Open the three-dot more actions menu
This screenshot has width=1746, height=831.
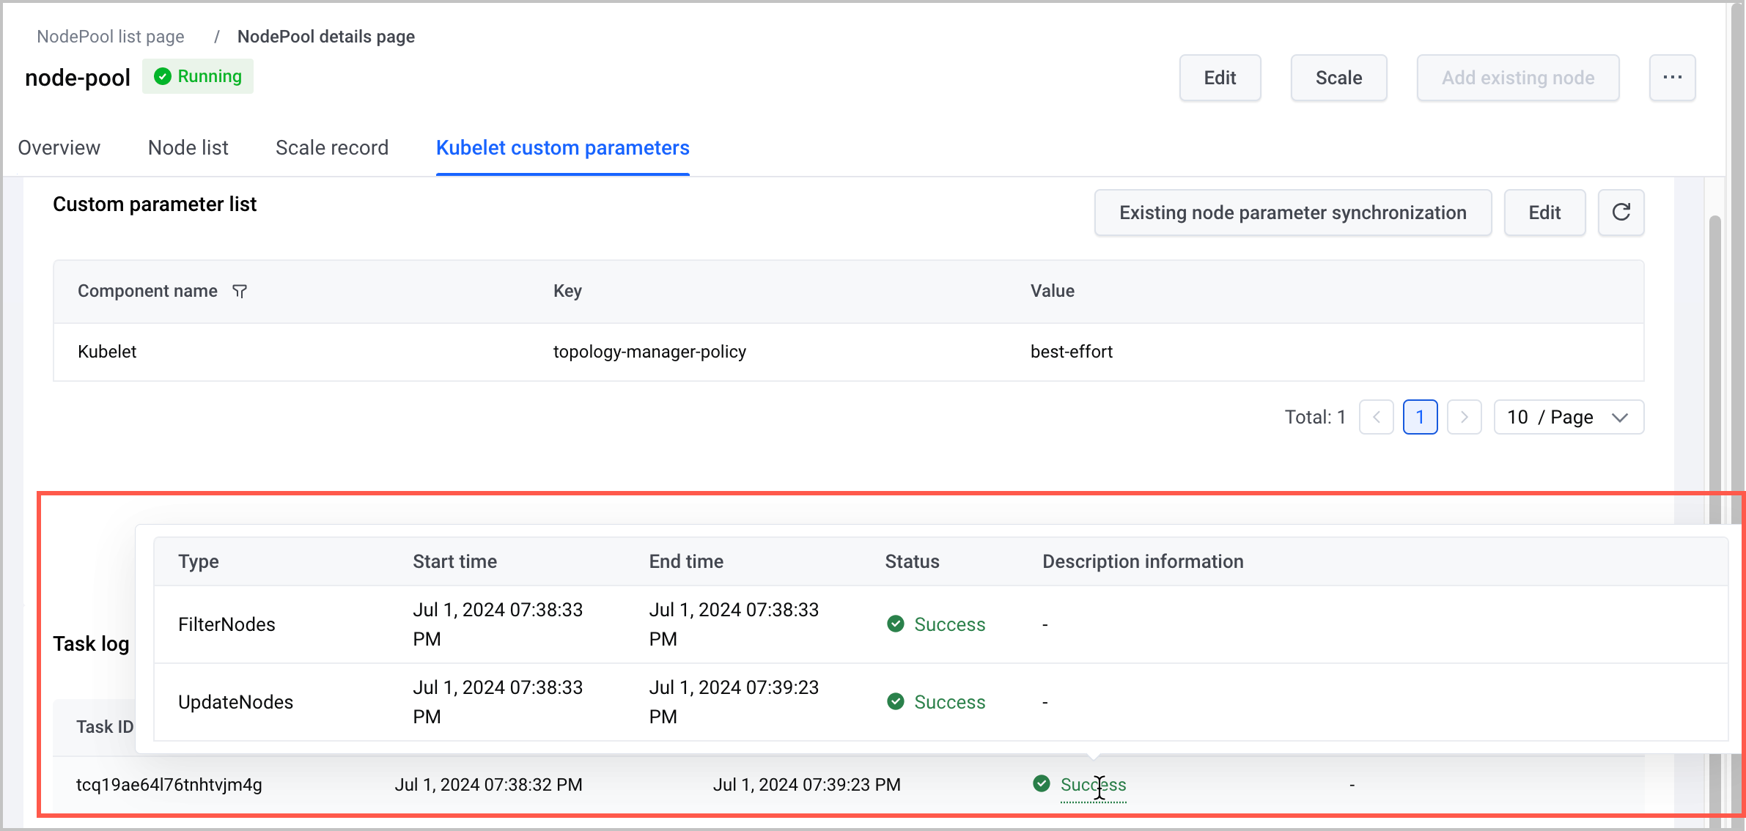[1672, 78]
